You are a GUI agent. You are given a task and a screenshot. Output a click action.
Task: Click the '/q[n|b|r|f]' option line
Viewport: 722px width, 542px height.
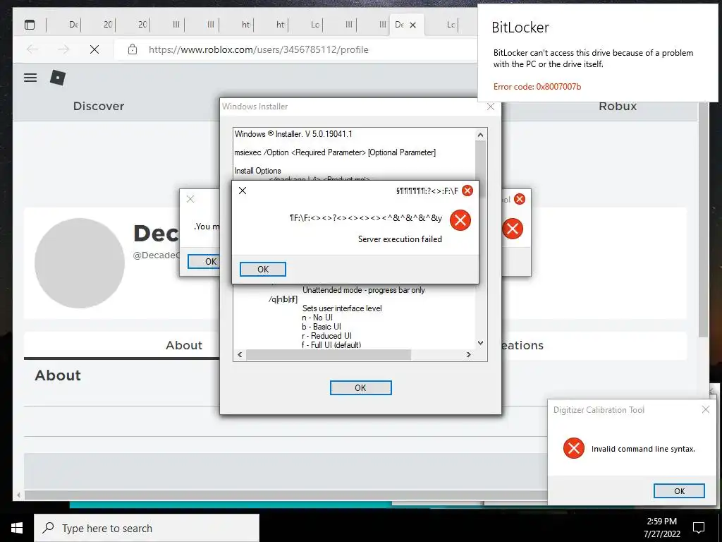pyautogui.click(x=283, y=299)
